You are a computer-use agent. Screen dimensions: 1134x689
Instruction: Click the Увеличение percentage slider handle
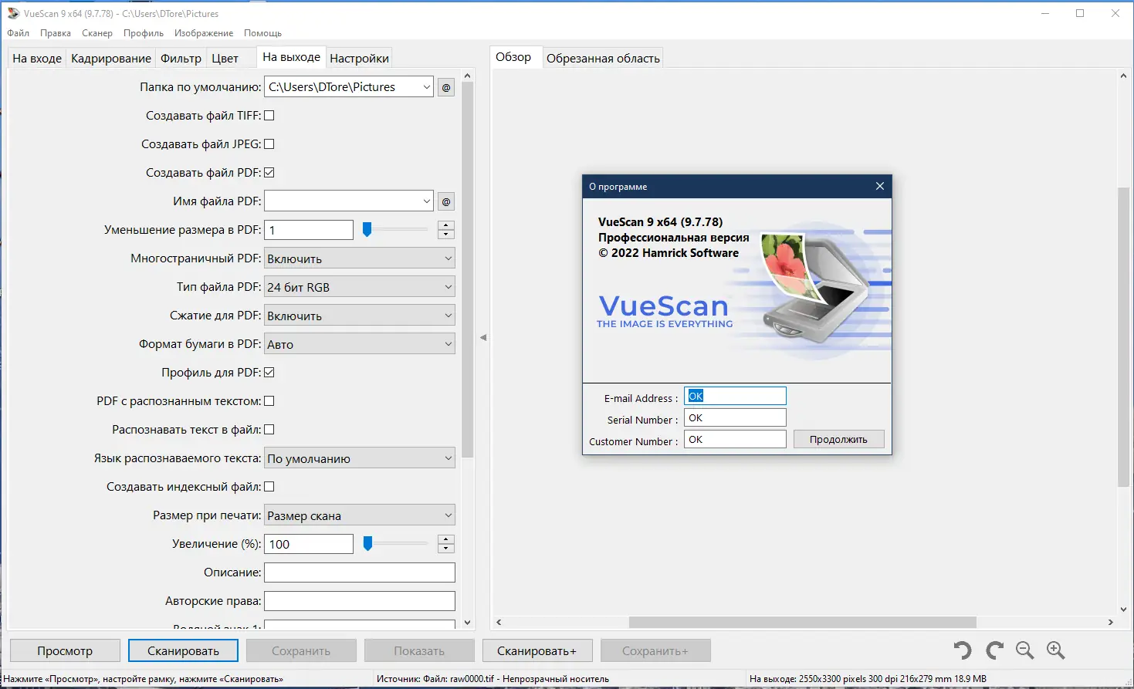point(368,543)
